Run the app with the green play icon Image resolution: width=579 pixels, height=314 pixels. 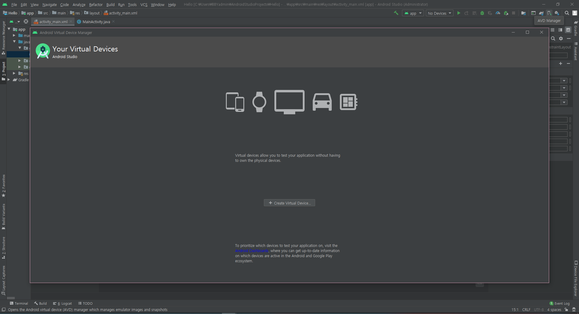click(x=459, y=13)
